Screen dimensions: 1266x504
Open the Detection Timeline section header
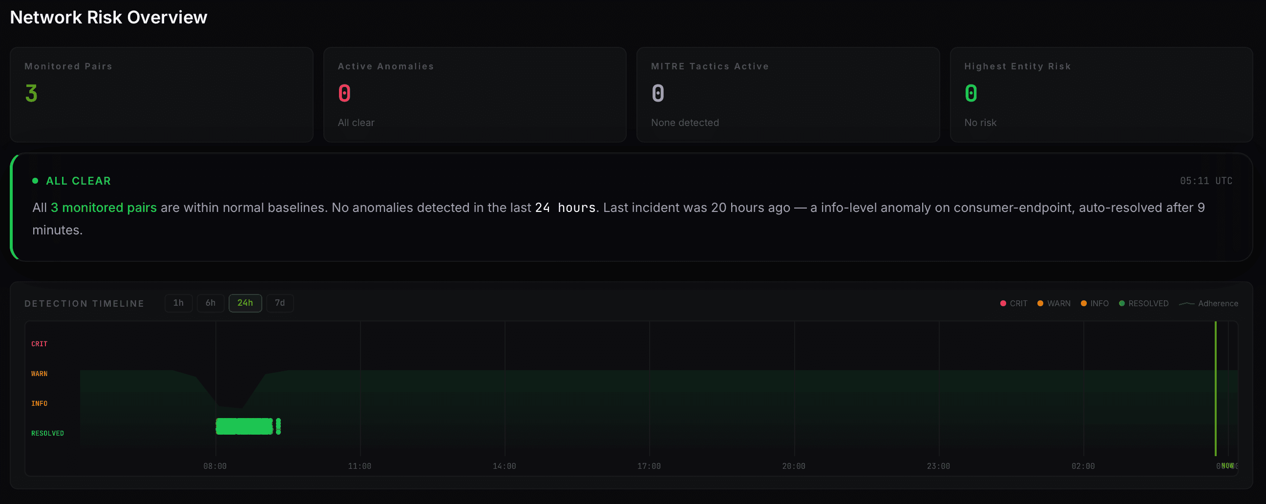point(84,303)
